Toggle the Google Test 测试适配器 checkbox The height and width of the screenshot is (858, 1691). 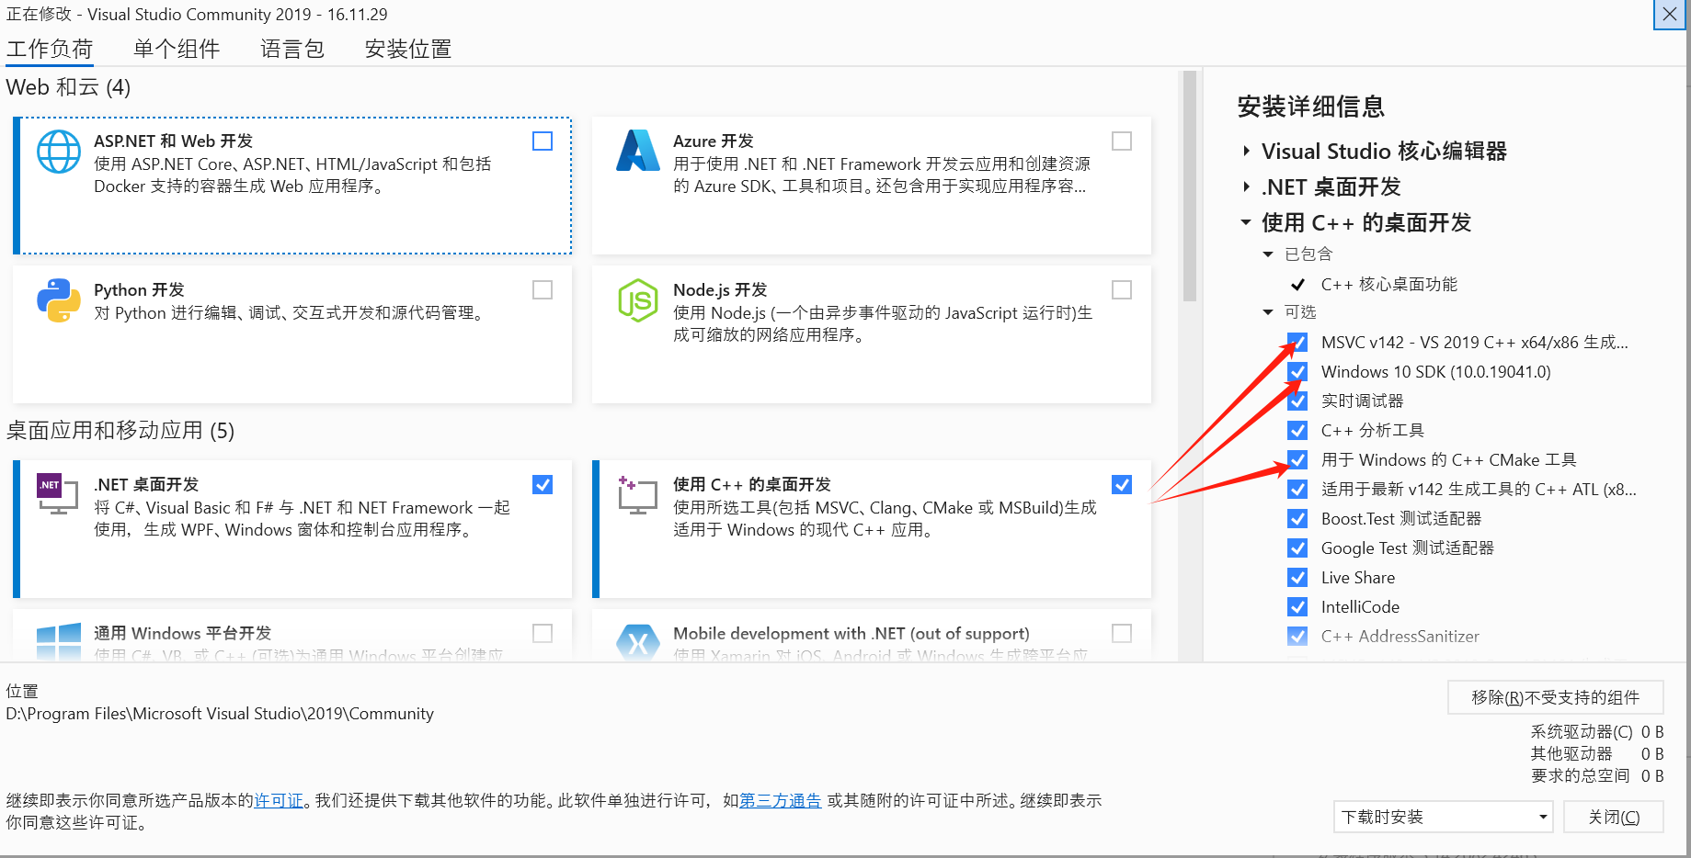(x=1297, y=548)
